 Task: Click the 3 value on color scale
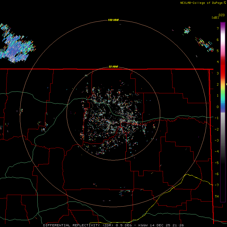(x=218, y=73)
